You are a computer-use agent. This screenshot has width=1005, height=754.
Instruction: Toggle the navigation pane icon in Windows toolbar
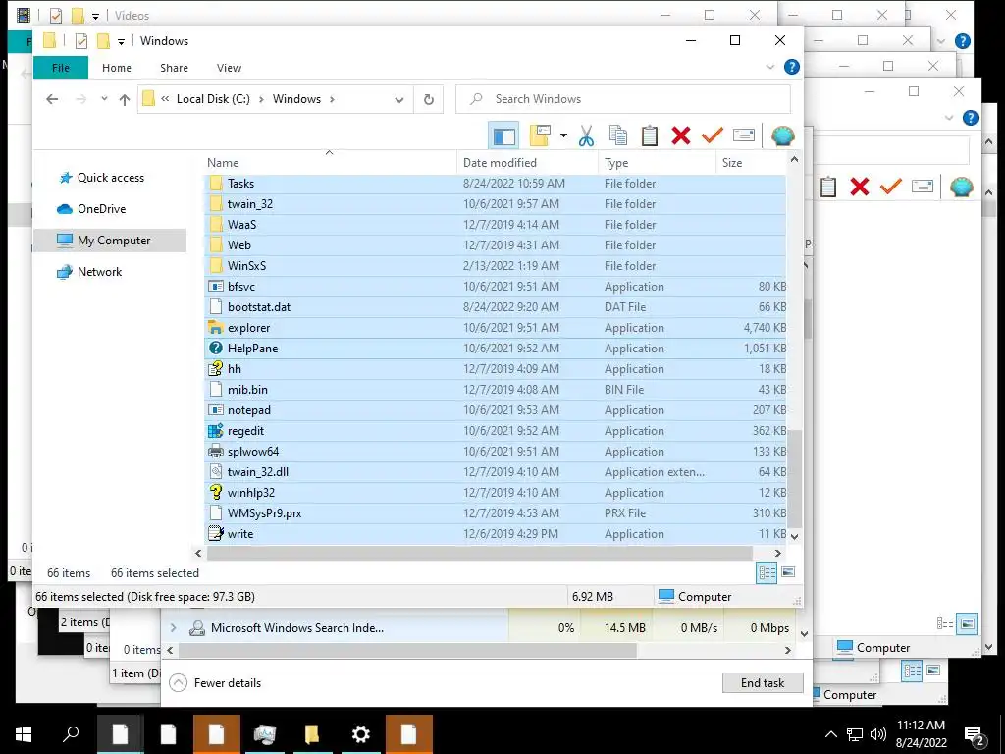coord(503,135)
